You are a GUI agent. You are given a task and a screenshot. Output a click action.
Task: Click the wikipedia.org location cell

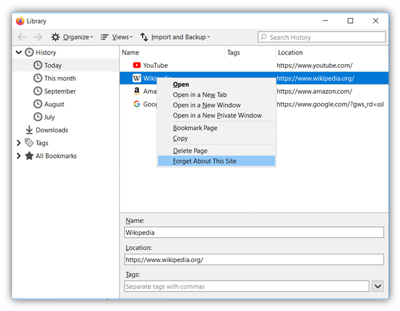pos(315,78)
